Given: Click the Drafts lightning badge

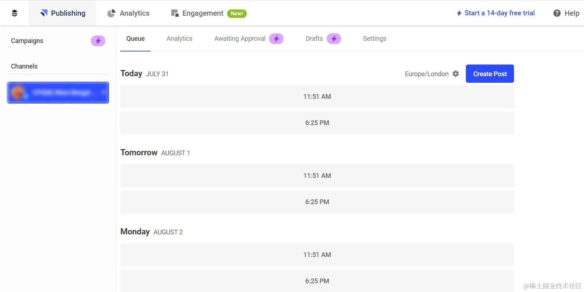Looking at the screenshot, I should tap(334, 39).
